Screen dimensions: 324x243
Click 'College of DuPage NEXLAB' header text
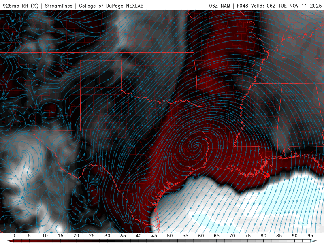111,6
